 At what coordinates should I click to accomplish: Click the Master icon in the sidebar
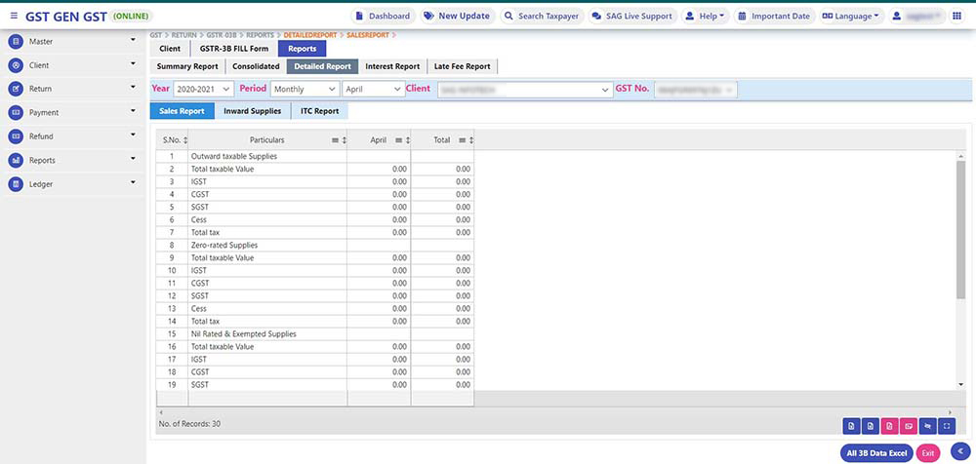coord(16,42)
